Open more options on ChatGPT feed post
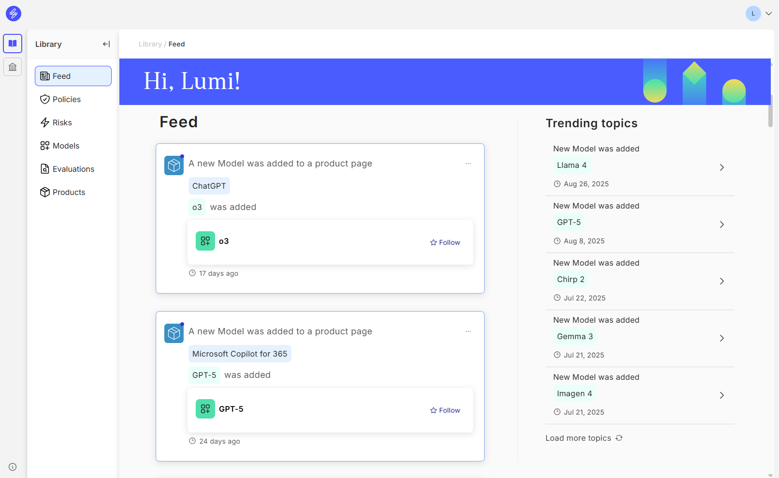The height and width of the screenshot is (478, 779). click(x=468, y=164)
